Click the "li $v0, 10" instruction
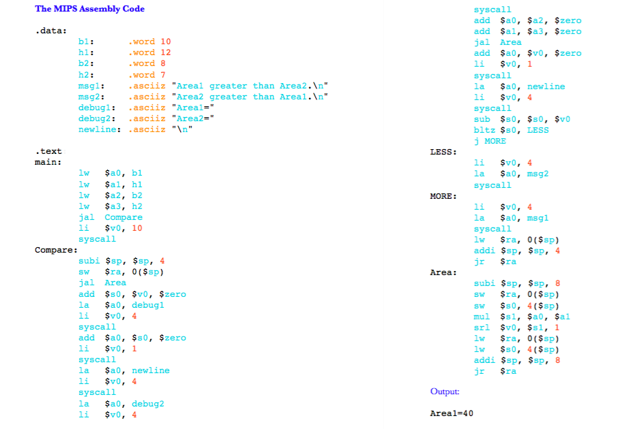This screenshot has height=429, width=644. [111, 228]
